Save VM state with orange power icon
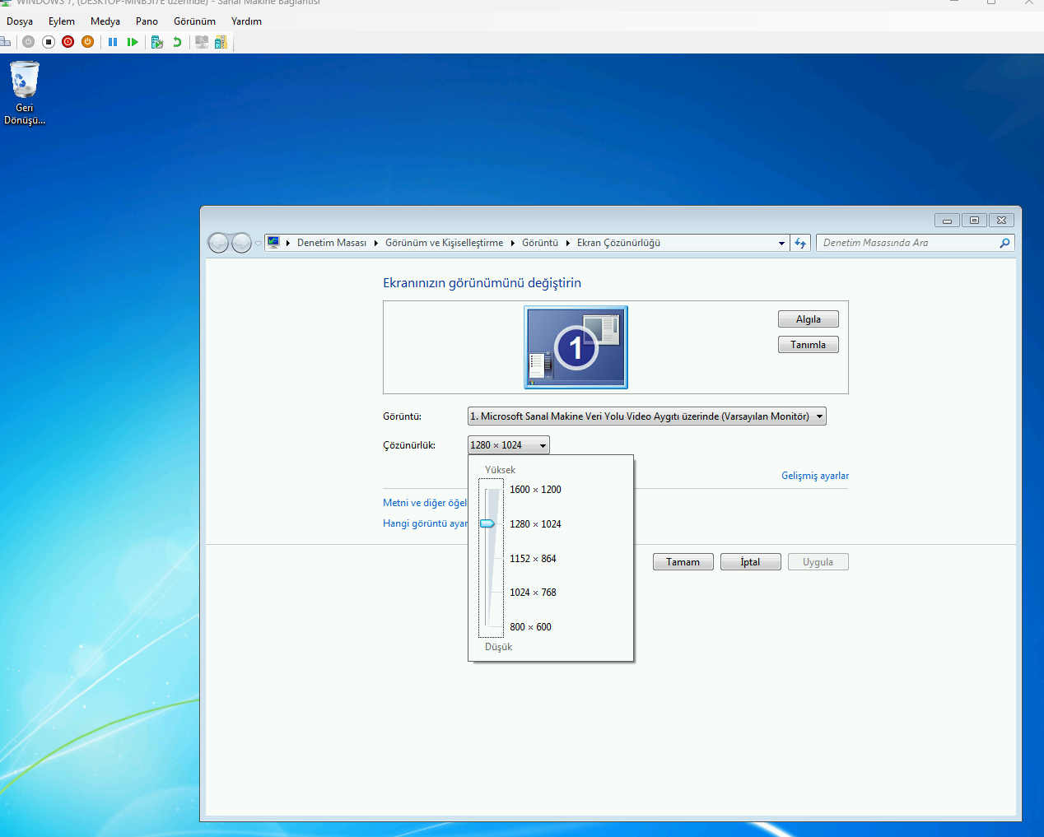Viewport: 1044px width, 837px height. [88, 42]
